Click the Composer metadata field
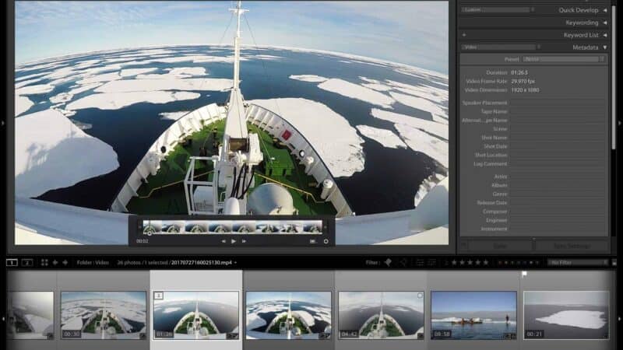Screen dimensions: 623x350 (558, 212)
